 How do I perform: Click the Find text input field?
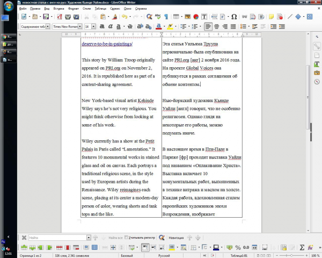(58, 238)
